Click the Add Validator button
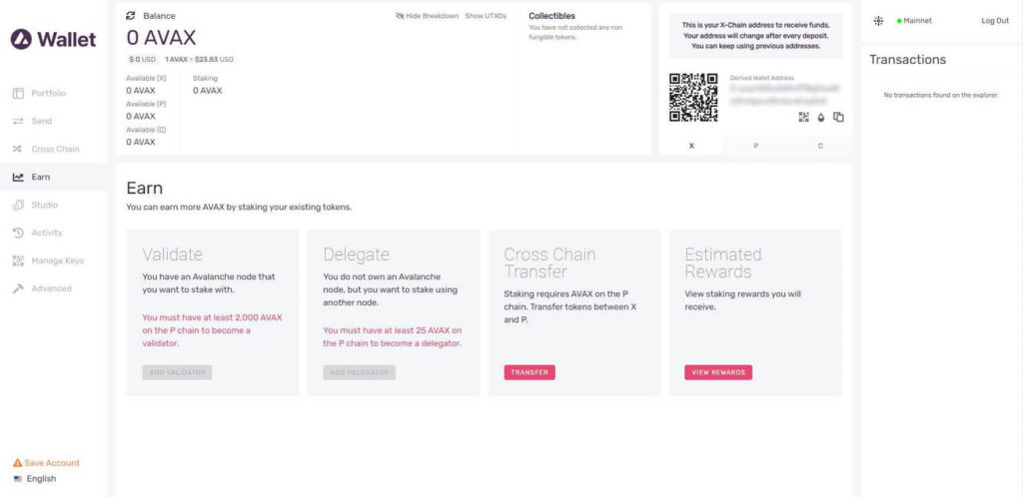This screenshot has width=1023, height=497. click(177, 372)
